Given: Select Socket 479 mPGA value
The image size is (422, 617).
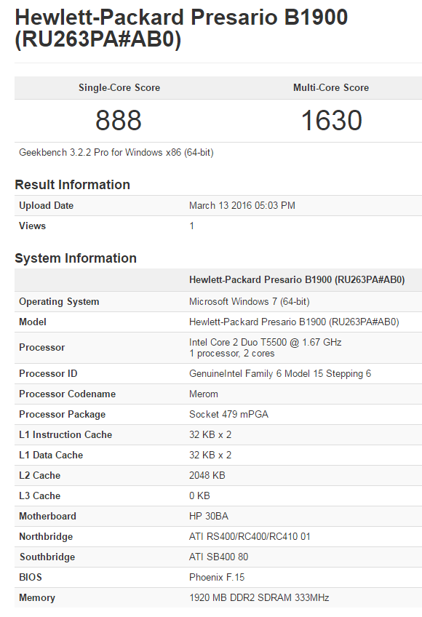Looking at the screenshot, I should click(x=228, y=414).
